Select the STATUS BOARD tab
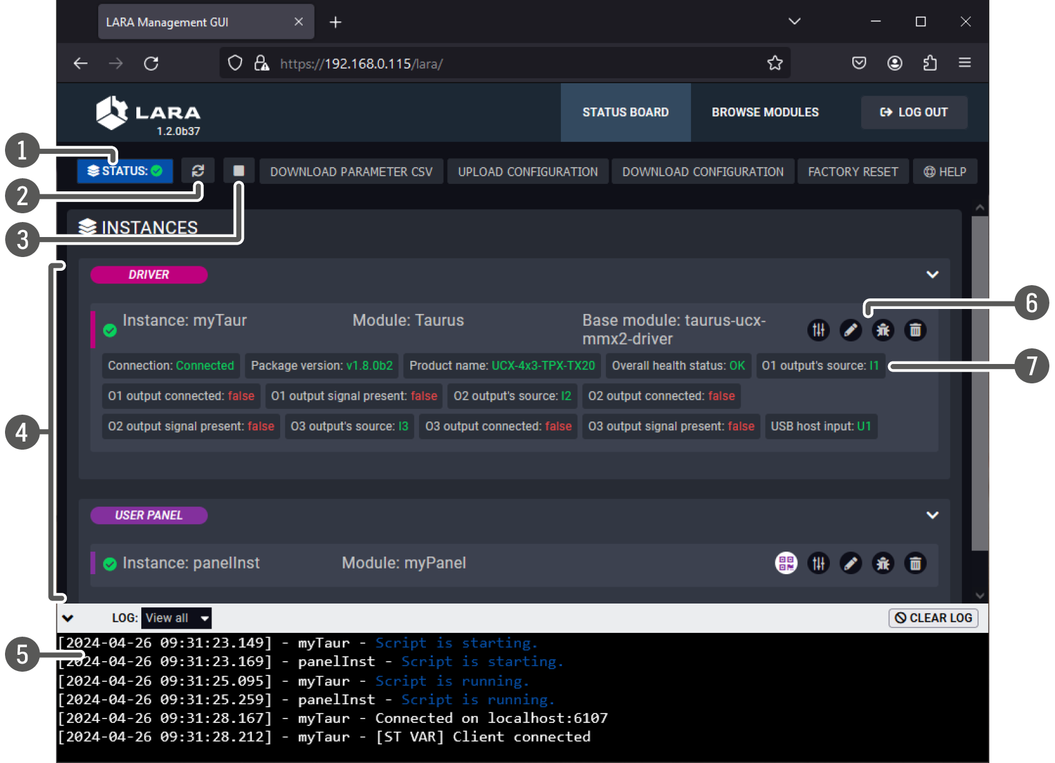The height and width of the screenshot is (763, 1055). 625,113
